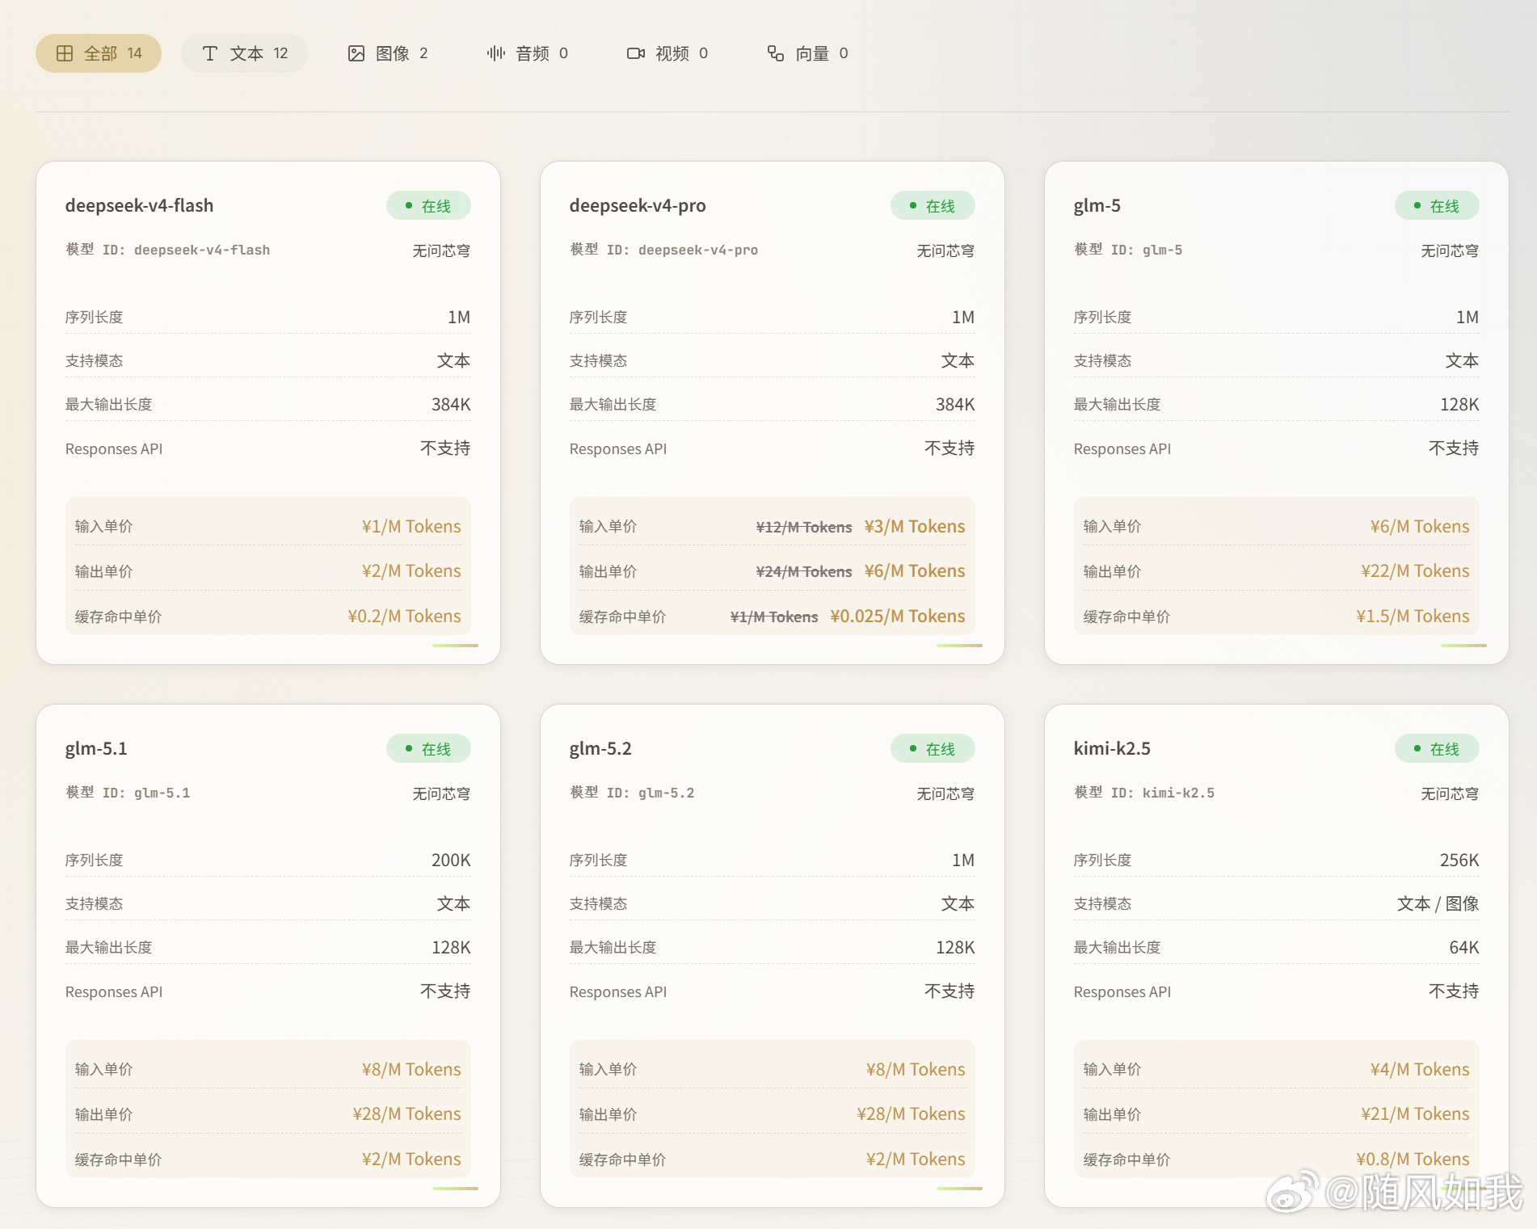Click the 在线 status badge on deepseek-v4-flash

pyautogui.click(x=428, y=206)
